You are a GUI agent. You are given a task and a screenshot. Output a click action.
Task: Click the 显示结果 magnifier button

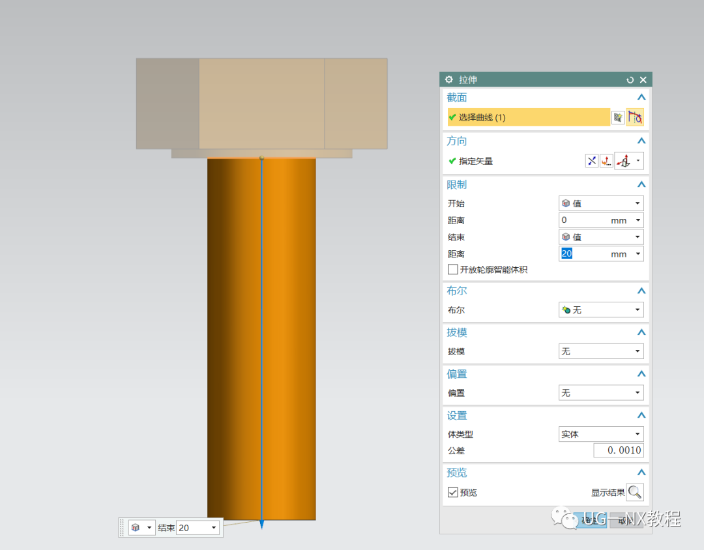(635, 493)
